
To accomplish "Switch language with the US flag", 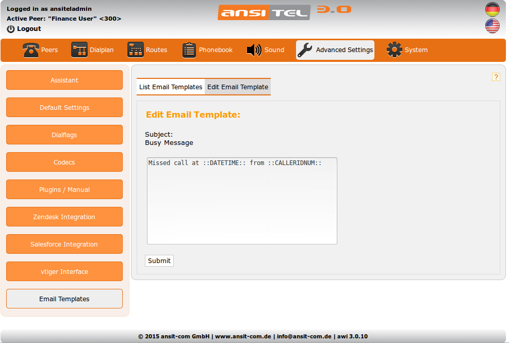I will (x=492, y=26).
